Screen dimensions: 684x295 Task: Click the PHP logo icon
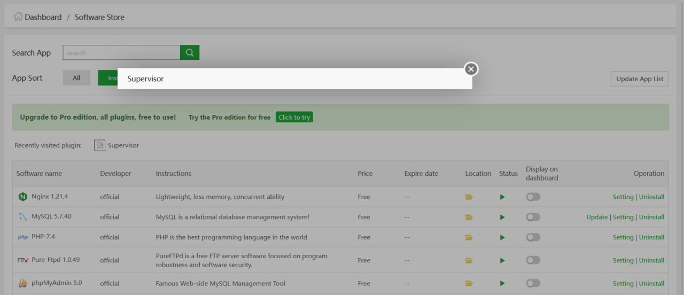coord(22,237)
